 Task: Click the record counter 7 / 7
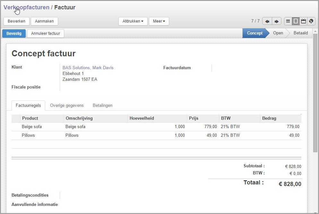(255, 21)
